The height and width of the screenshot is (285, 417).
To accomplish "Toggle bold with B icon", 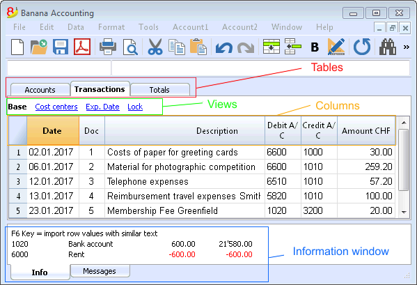I will point(315,47).
